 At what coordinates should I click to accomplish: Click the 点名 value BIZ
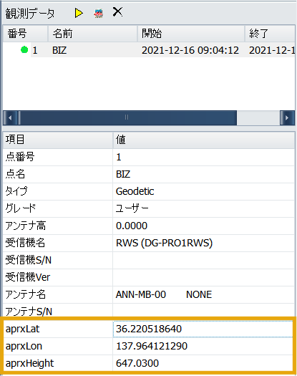(x=123, y=174)
